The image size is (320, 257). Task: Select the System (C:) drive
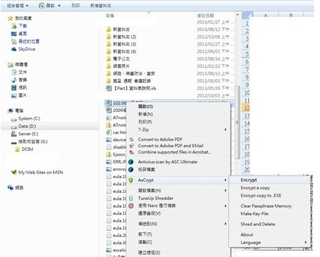coord(29,118)
